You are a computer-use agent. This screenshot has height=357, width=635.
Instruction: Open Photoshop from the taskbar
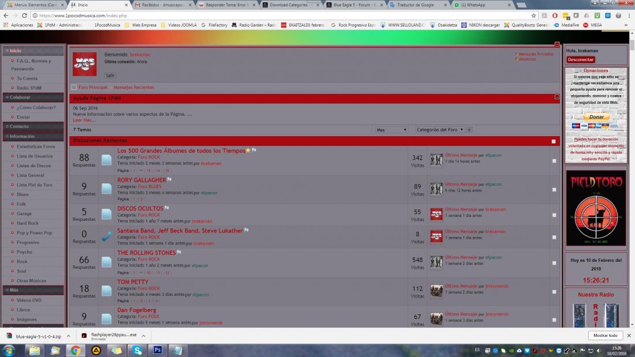[158, 350]
